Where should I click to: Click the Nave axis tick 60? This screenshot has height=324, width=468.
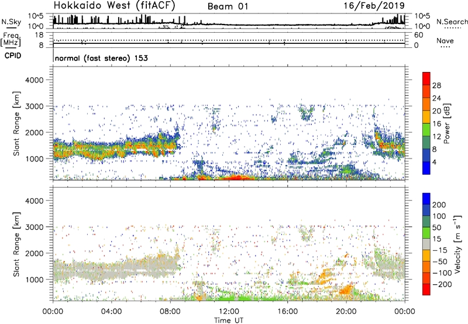[418, 35]
